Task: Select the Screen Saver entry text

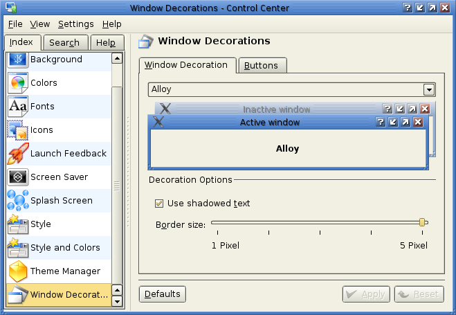Action: click(59, 177)
